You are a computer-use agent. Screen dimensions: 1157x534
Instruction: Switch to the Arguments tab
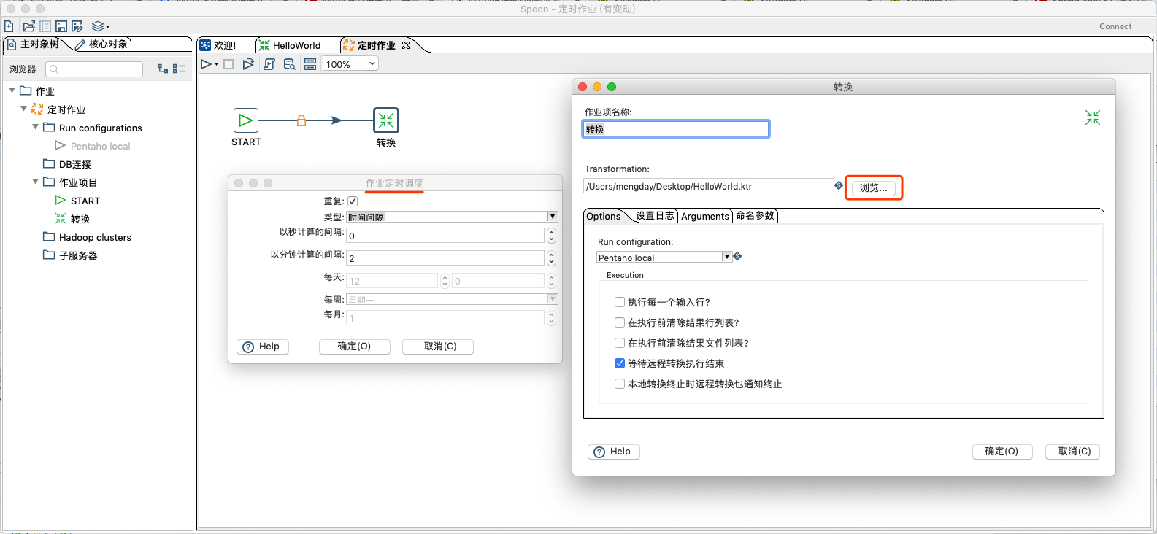705,217
